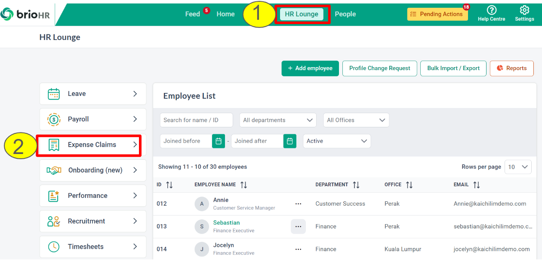
Task: Click the Expense Claims receipt icon
Action: click(54, 145)
